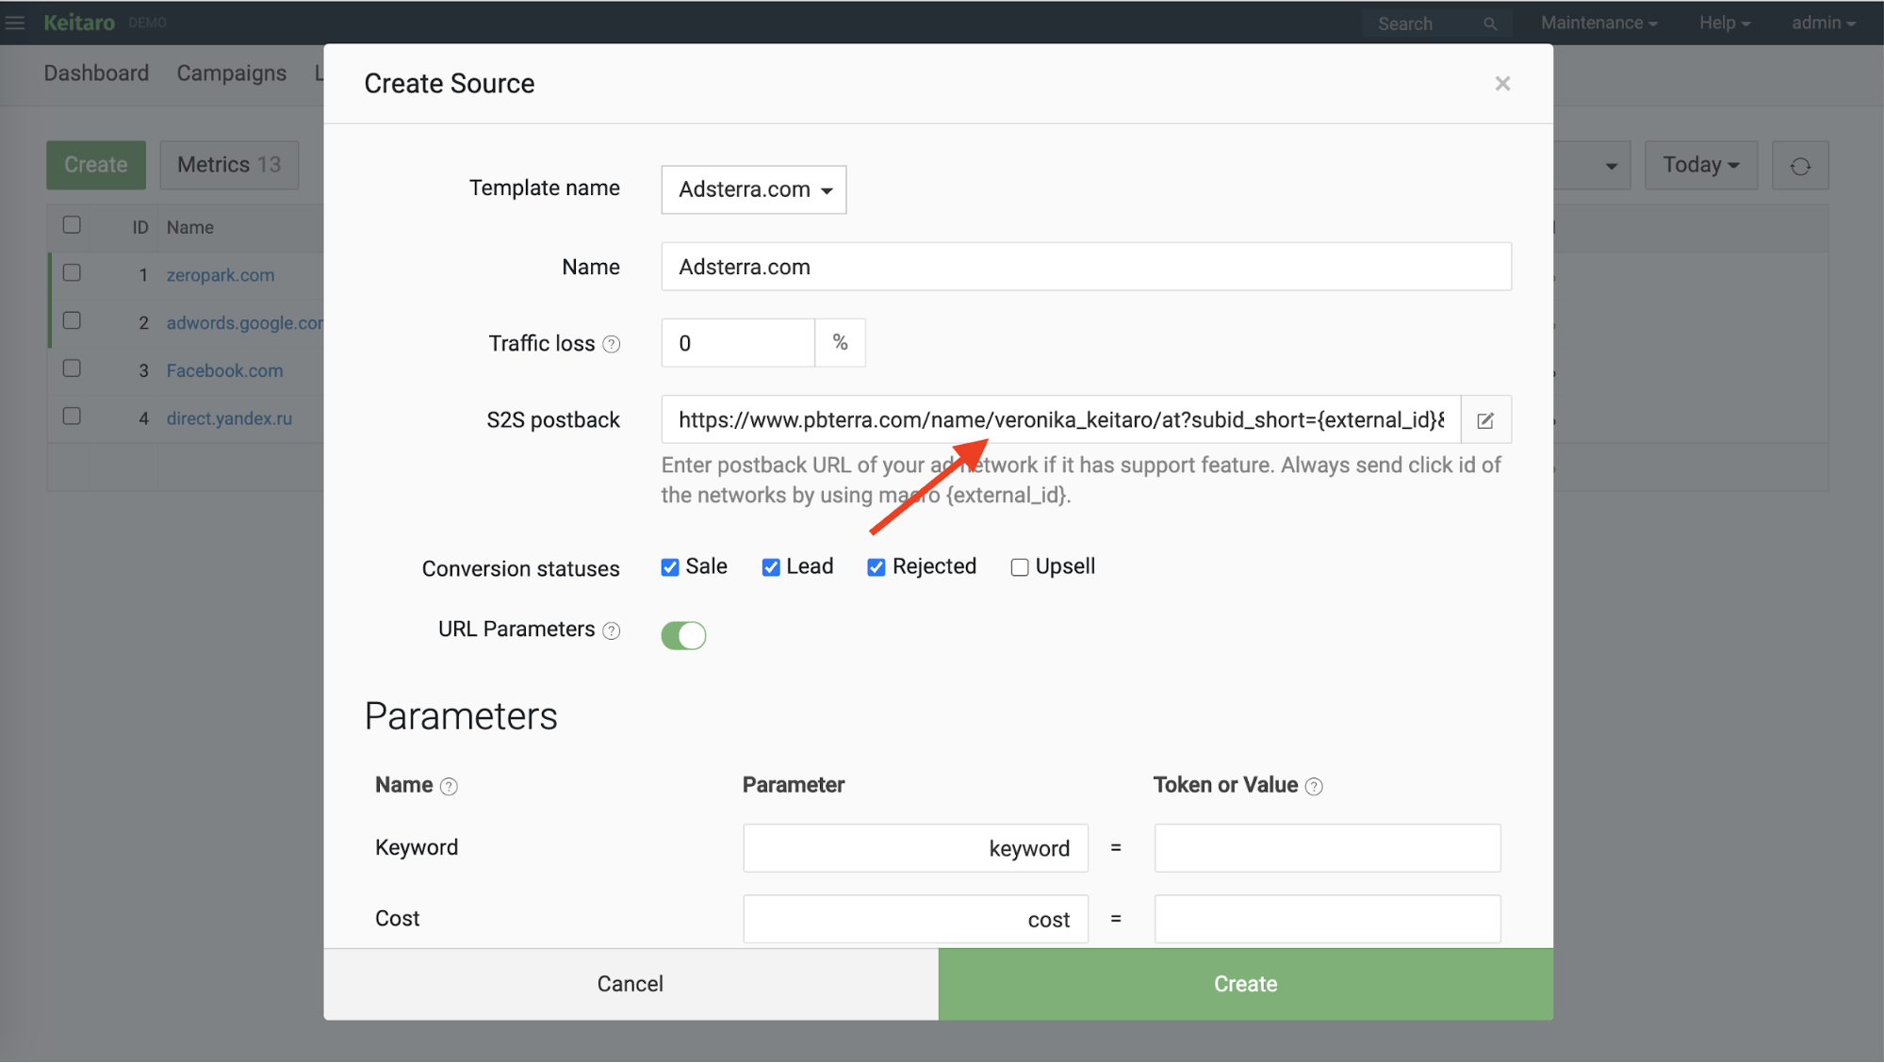This screenshot has height=1063, width=1884.
Task: Uncheck the Rejected conversion status
Action: click(x=876, y=566)
